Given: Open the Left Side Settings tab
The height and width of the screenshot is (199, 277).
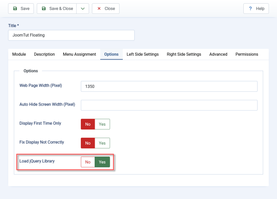Looking at the screenshot, I should [x=144, y=54].
